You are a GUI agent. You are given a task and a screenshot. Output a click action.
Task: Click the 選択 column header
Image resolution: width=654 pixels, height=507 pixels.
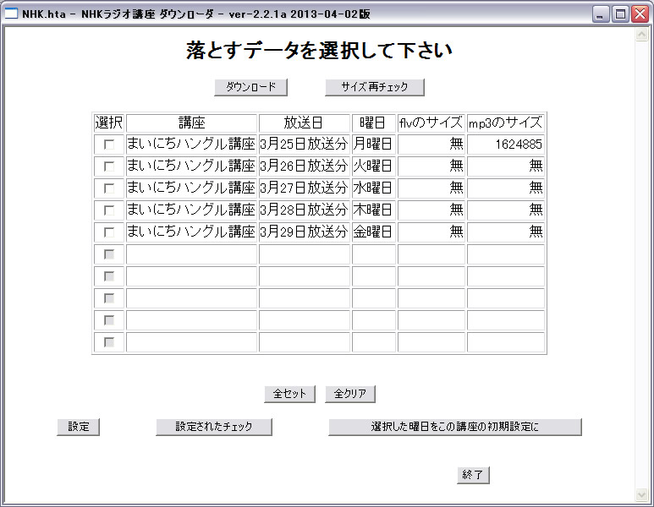pyautogui.click(x=109, y=123)
